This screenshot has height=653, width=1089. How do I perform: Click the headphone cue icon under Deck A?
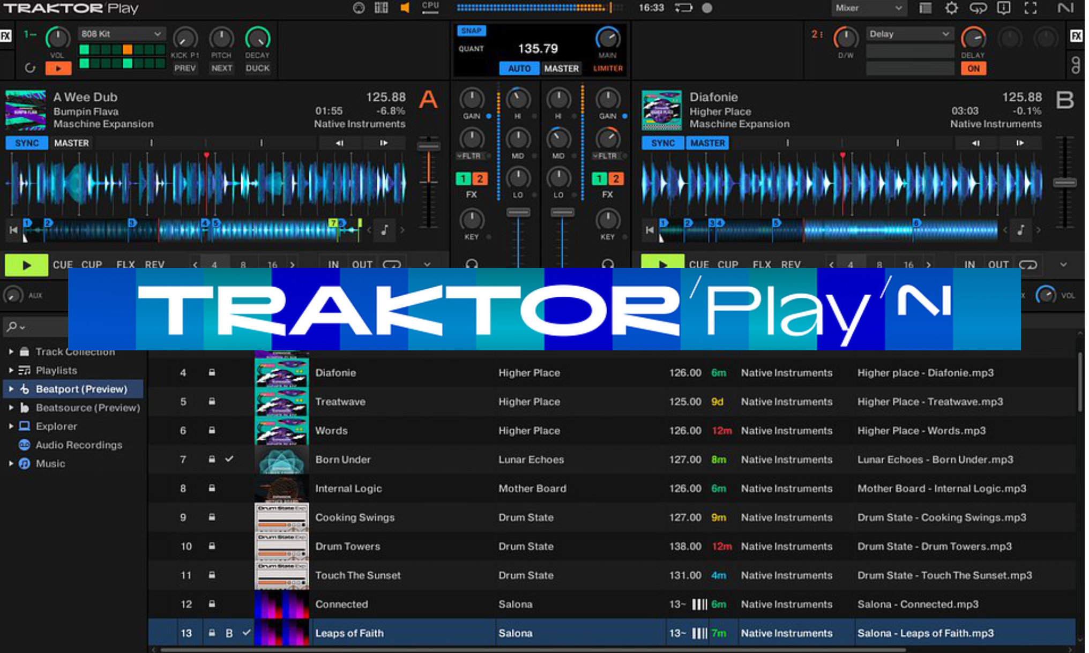pyautogui.click(x=472, y=264)
